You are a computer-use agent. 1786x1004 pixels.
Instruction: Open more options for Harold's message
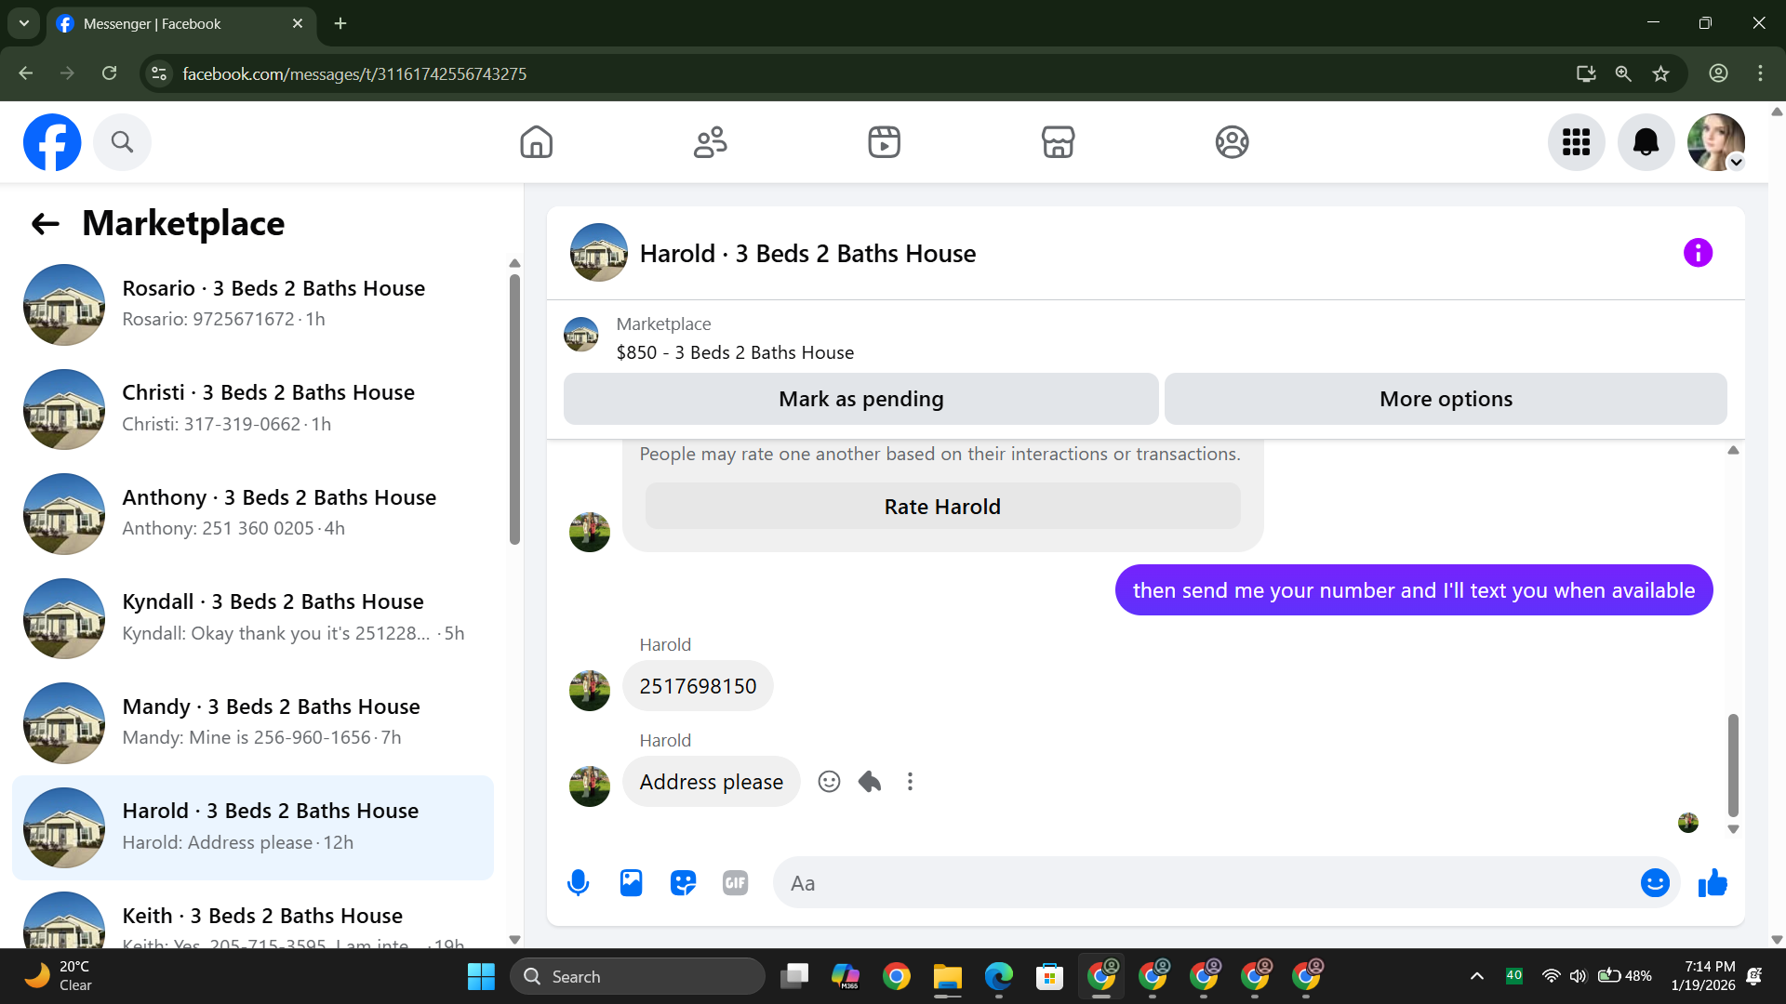coord(910,782)
